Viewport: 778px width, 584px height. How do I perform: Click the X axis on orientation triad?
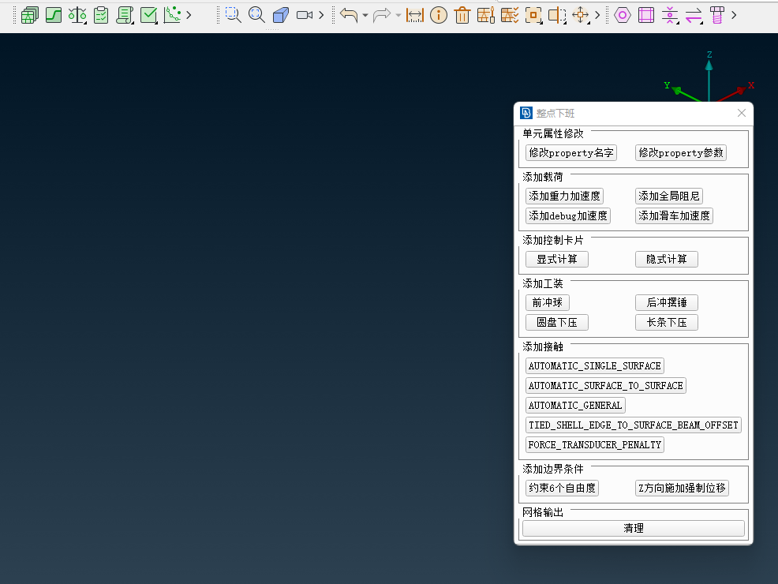point(735,92)
